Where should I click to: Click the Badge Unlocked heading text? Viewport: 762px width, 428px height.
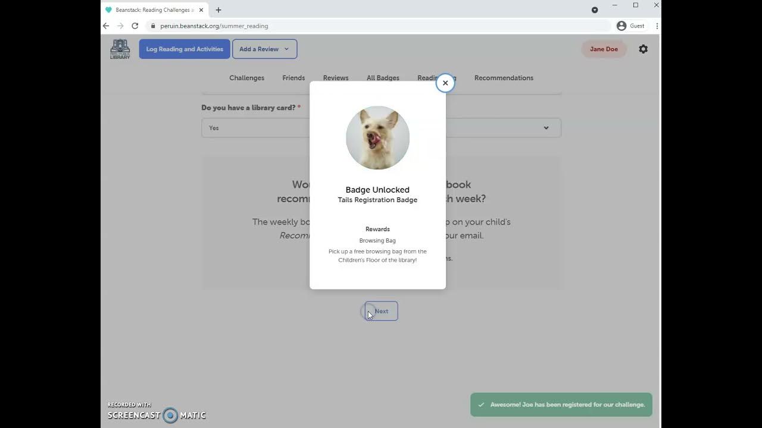377,190
